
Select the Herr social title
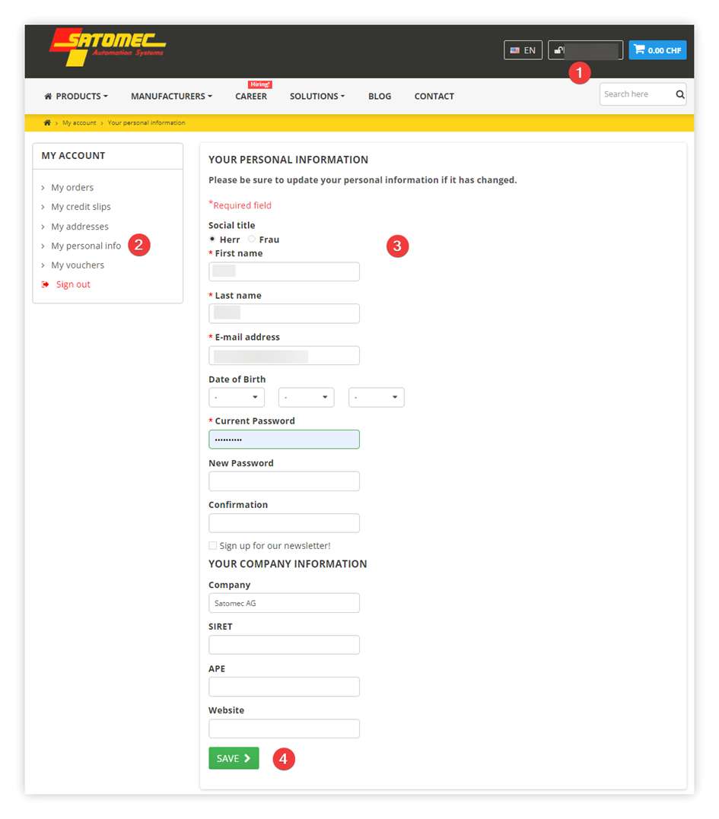tap(212, 240)
